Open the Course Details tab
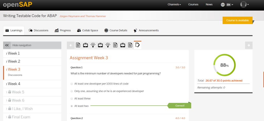The height and width of the screenshot is (121, 264). point(116,31)
